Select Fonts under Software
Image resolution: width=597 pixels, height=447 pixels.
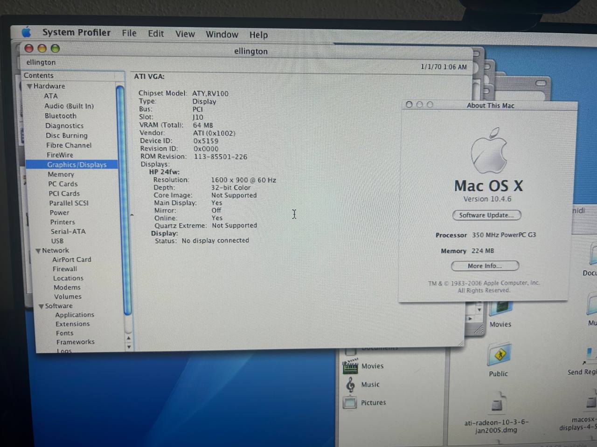pyautogui.click(x=64, y=333)
